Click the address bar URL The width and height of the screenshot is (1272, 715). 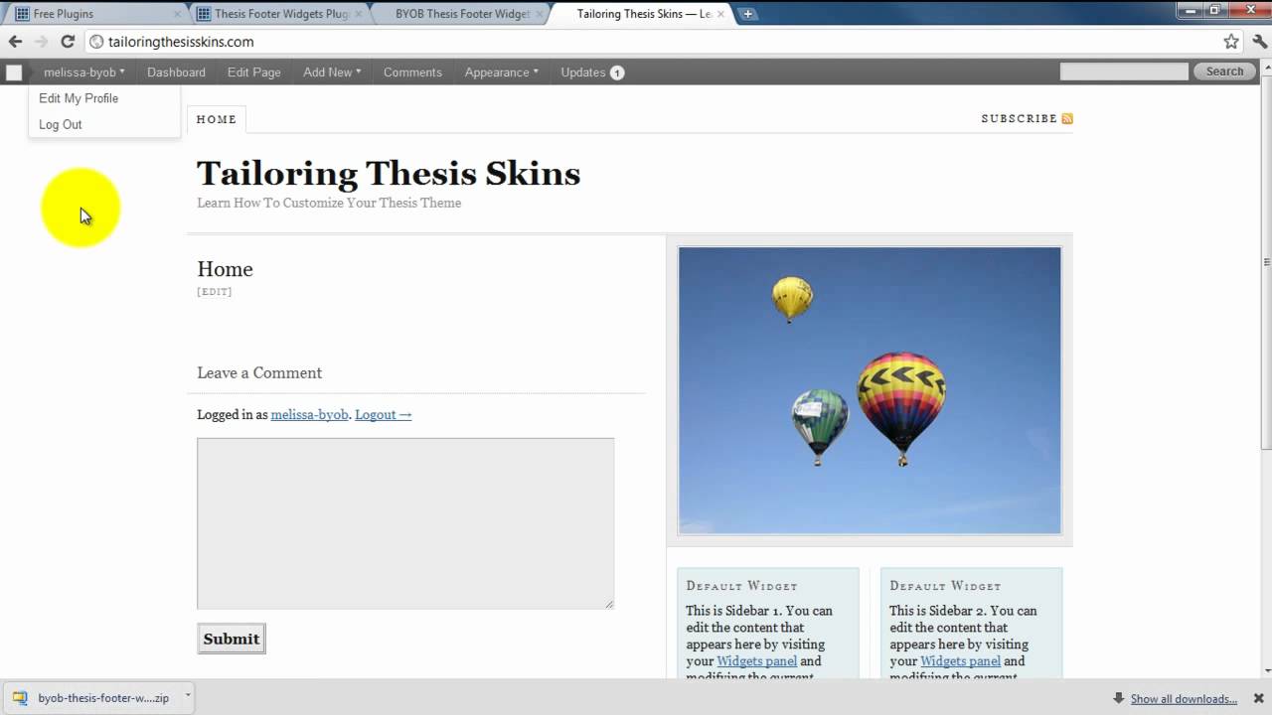pyautogui.click(x=181, y=42)
